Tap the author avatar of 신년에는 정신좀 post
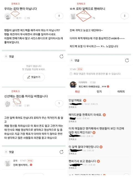This screenshot has height=177, width=133. pos(7,104)
